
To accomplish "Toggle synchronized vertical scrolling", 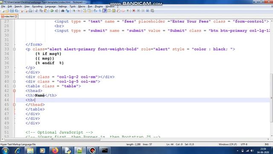I will pos(84,11).
